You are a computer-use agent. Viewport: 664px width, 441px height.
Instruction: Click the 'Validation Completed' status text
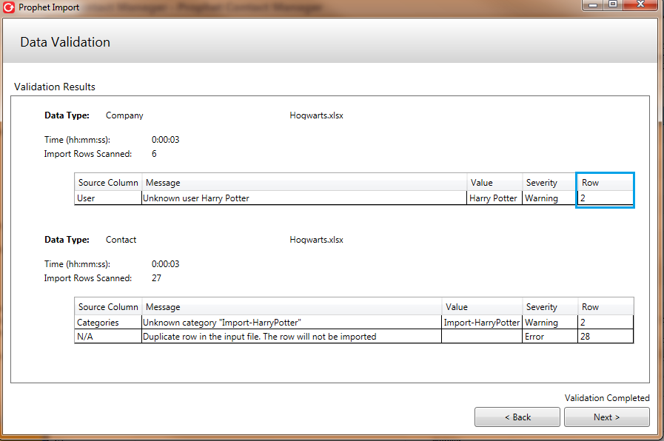coord(607,398)
